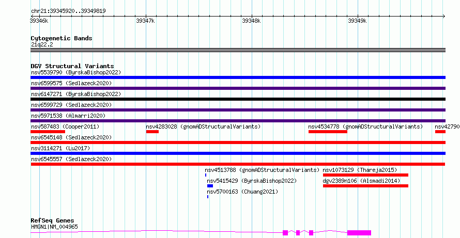Select the nsv6599575 Sedlazeck2020 label
Image resolution: width=460 pixels, height=238 pixels.
click(x=71, y=83)
